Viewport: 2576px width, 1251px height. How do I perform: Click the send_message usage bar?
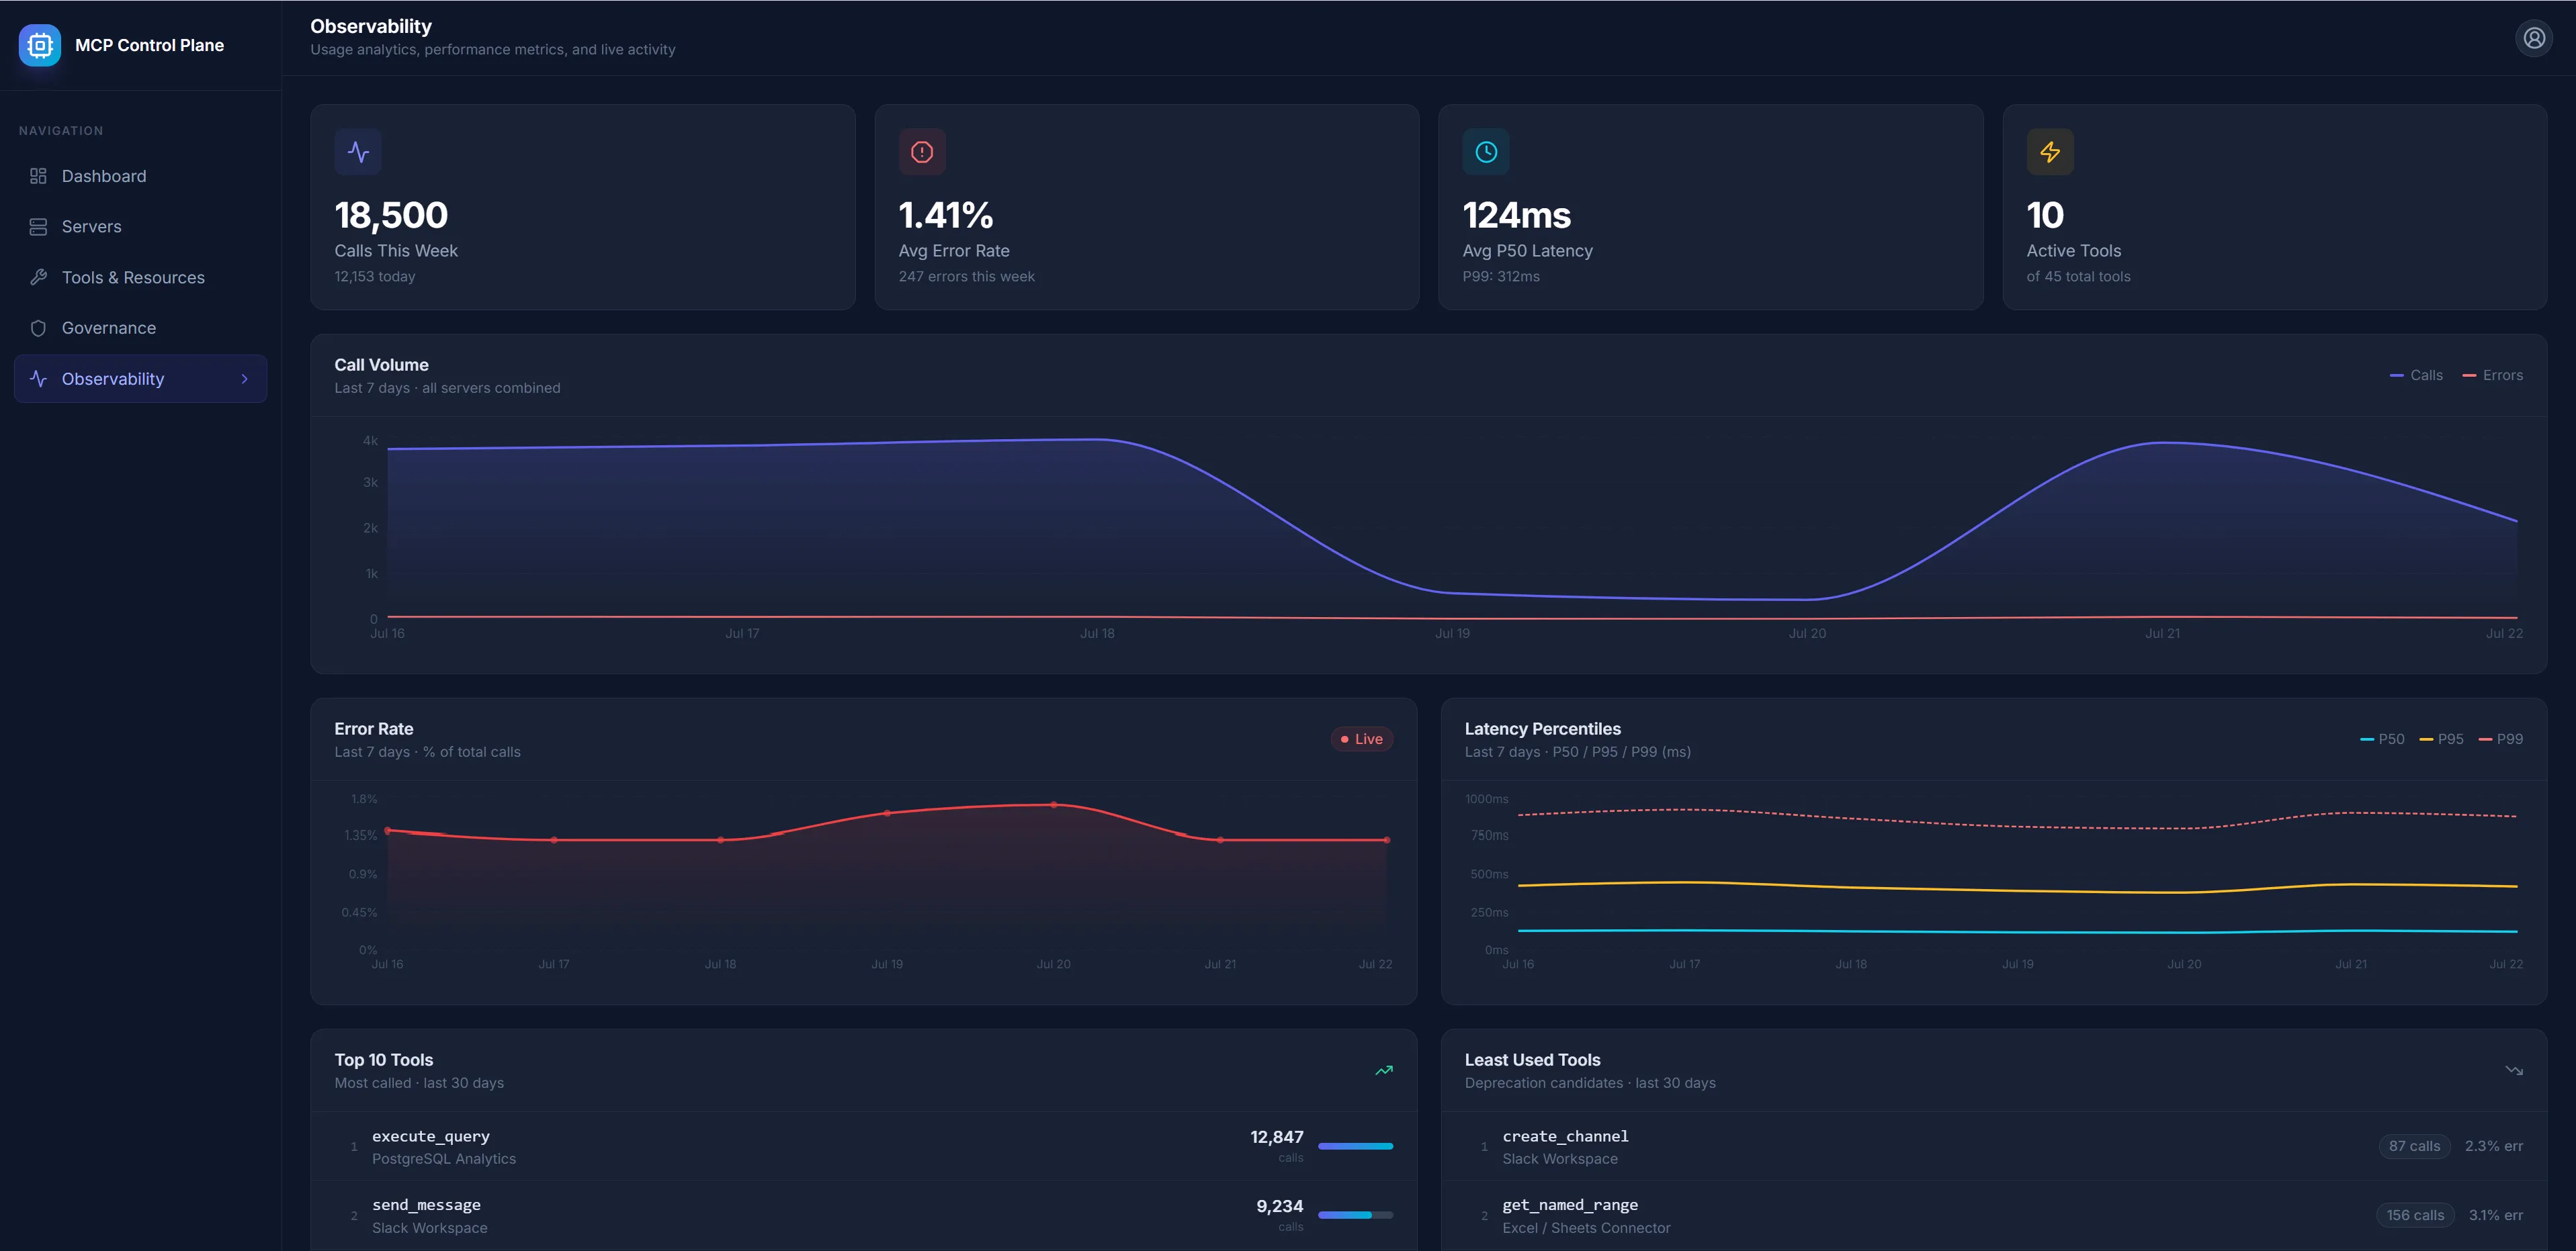1355,1215
